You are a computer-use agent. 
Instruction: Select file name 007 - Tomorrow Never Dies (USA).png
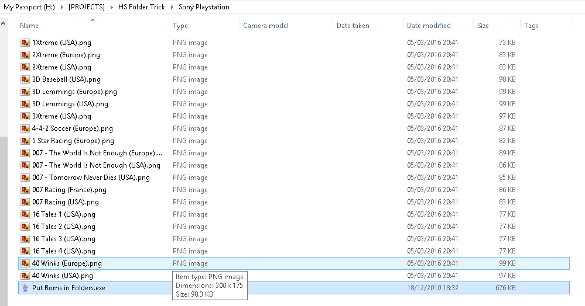(x=91, y=178)
